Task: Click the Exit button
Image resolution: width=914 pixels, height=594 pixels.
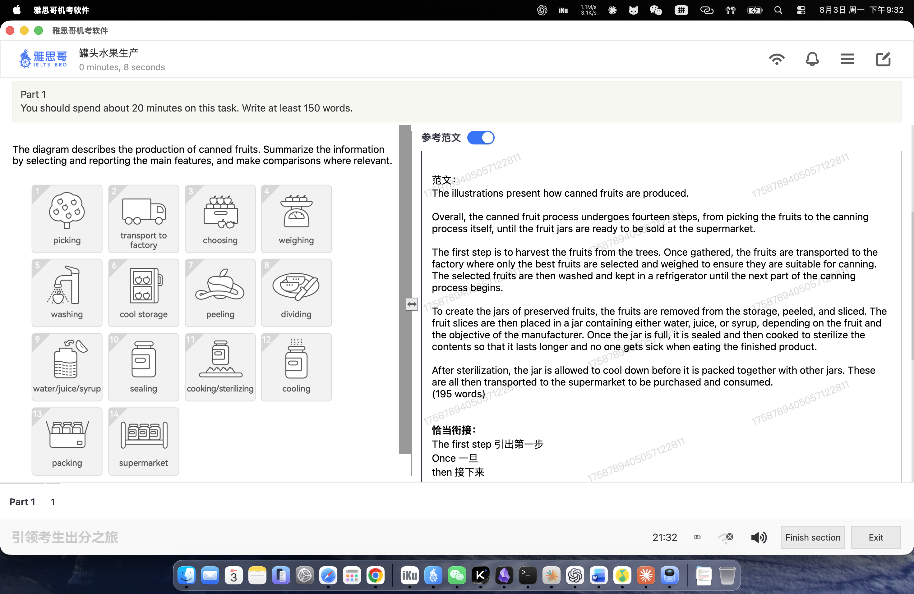Action: (x=875, y=537)
